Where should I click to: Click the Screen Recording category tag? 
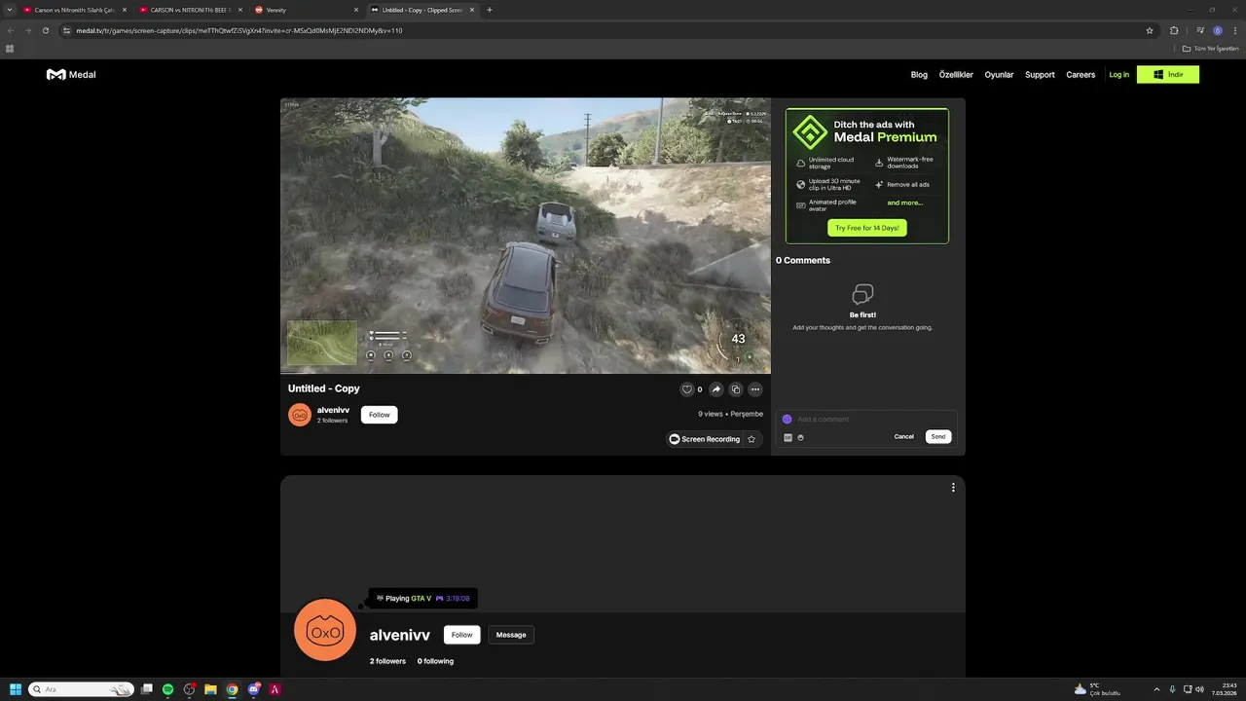704,439
